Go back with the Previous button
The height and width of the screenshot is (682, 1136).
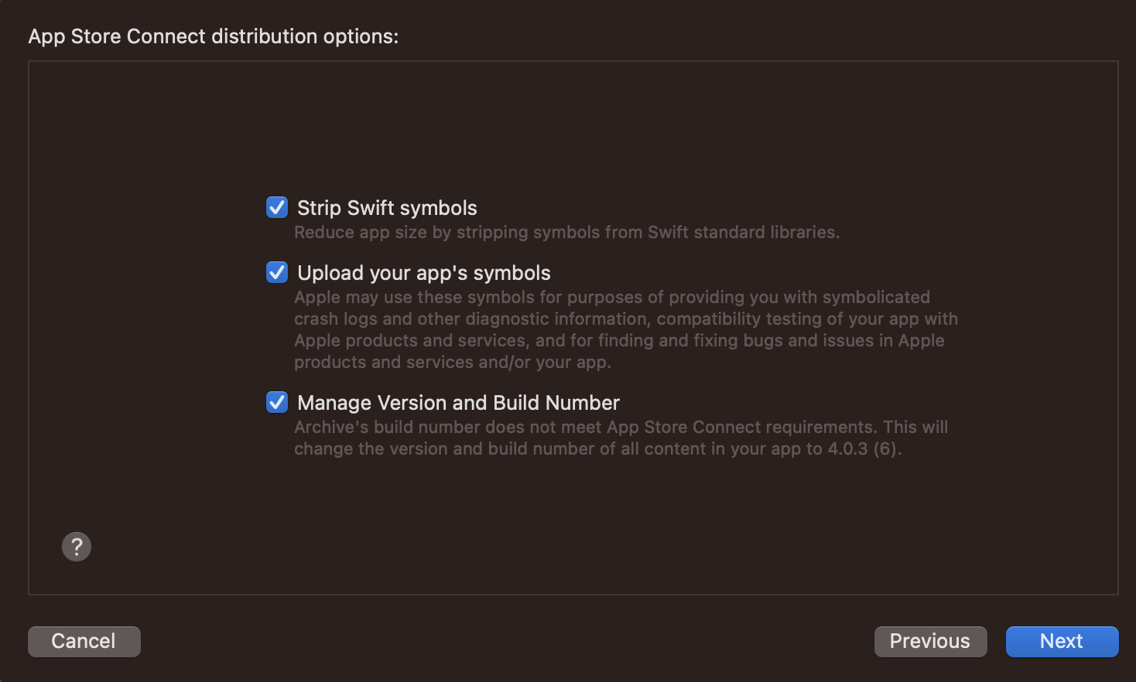[930, 641]
